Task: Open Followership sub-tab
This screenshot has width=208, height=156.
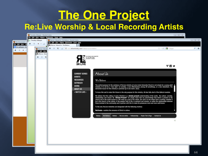Action: pyautogui.click(x=134, y=116)
